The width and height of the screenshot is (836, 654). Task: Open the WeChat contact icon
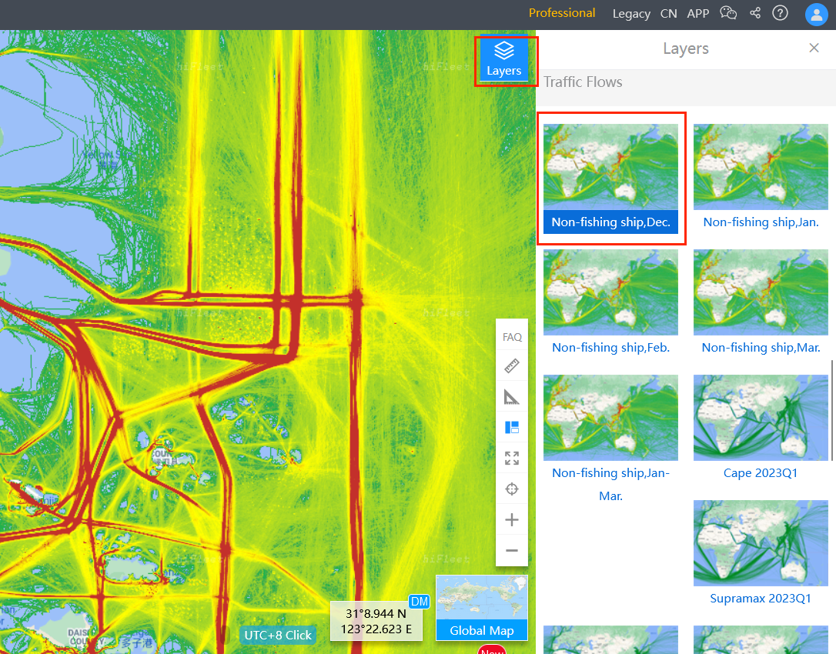pyautogui.click(x=728, y=13)
